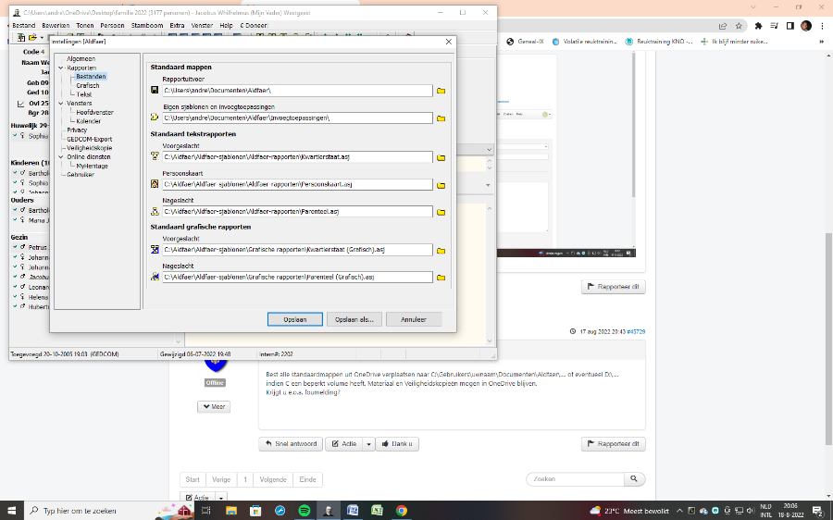Click the Kwartierstaat.asj path field
The image size is (833, 520).
click(x=296, y=157)
